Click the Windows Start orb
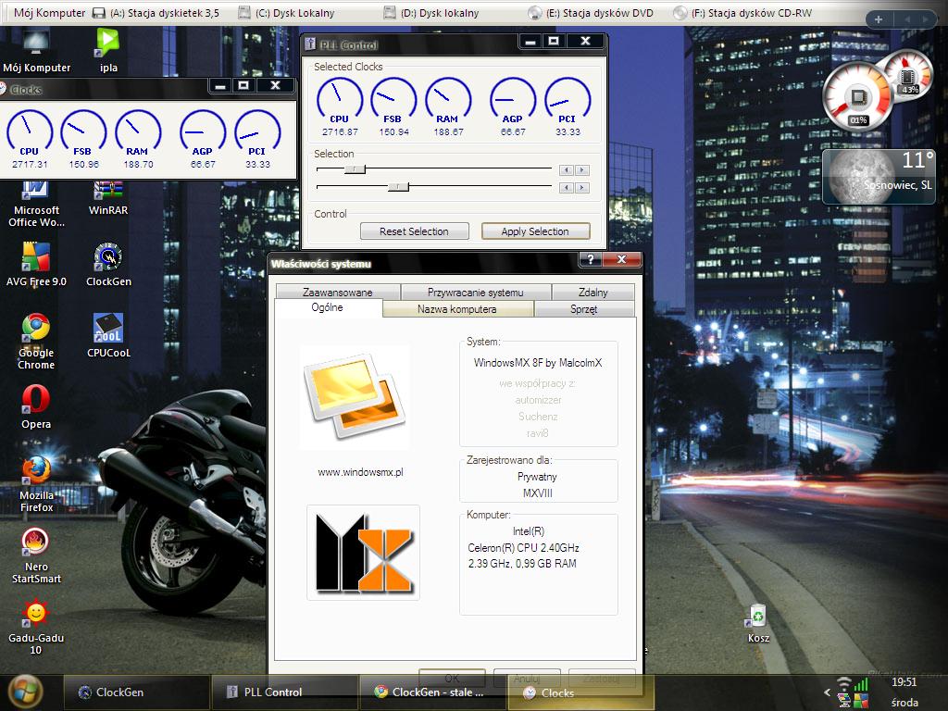 (x=25, y=692)
